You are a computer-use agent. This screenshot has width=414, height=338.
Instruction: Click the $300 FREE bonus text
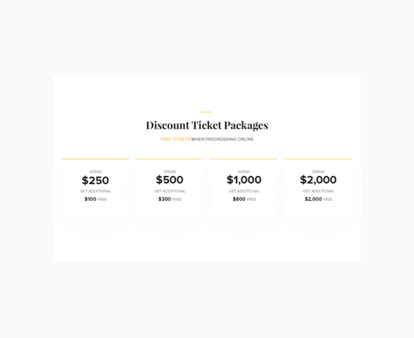pyautogui.click(x=170, y=199)
